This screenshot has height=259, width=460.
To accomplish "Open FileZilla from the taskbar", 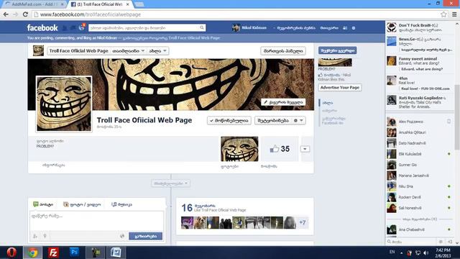I will click(x=53, y=253).
